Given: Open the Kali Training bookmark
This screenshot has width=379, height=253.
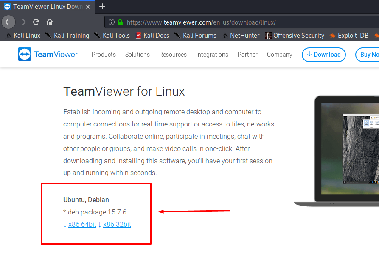Looking at the screenshot, I should (67, 36).
